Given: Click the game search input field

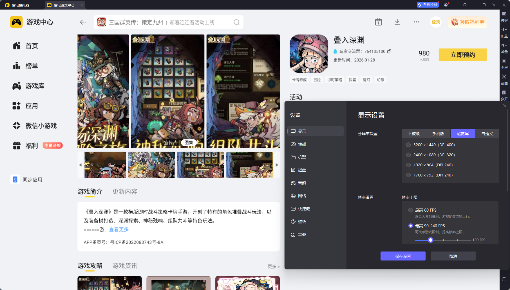Looking at the screenshot, I should tap(169, 22).
